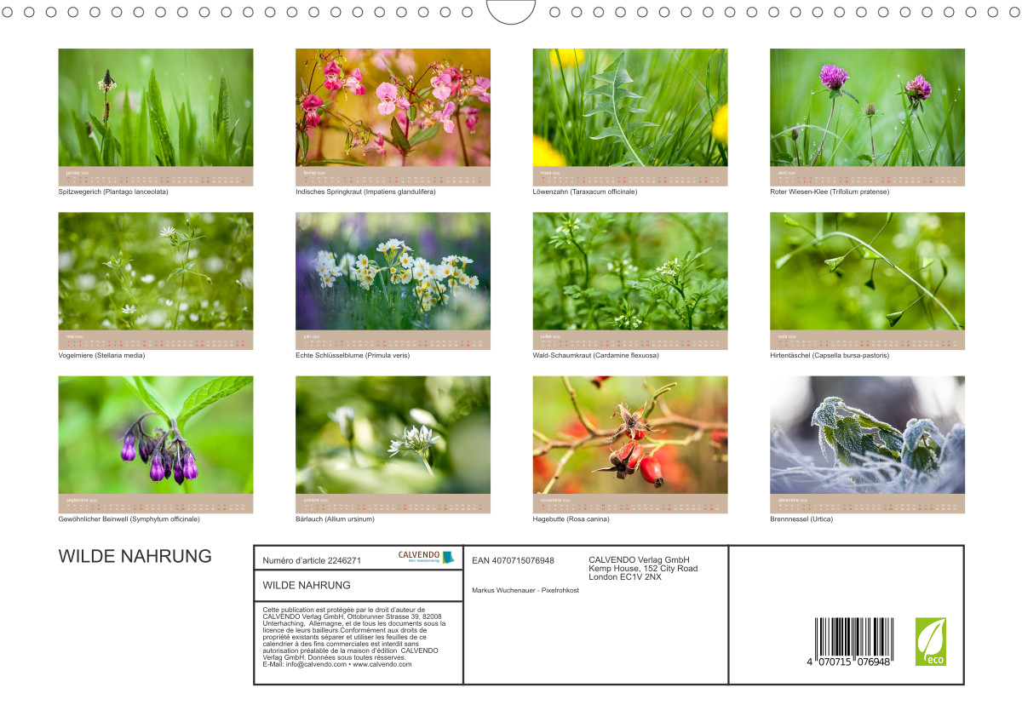Click the Hirtentäschel calendar strip under photo
1022x722 pixels.
[x=867, y=341]
